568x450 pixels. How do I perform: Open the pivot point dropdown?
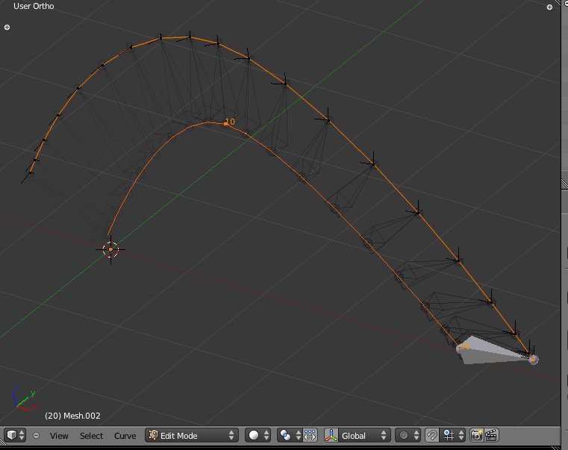point(290,435)
